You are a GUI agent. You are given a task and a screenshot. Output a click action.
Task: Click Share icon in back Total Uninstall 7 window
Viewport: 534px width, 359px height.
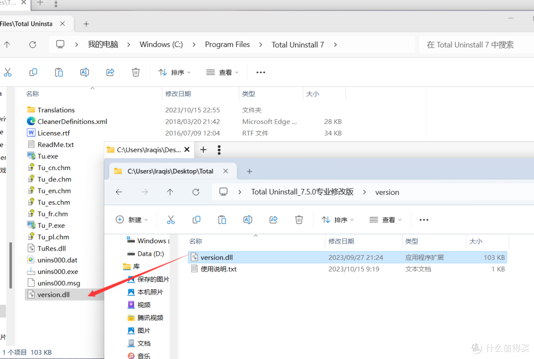[110, 72]
